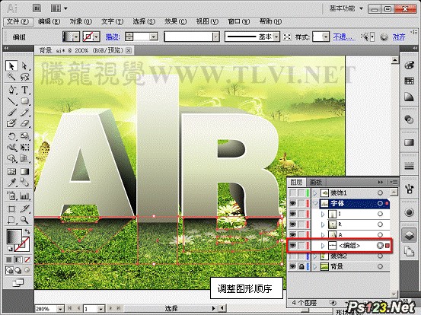Screen dimensions: 421x315
Task: Select the Pen tool
Action: pyautogui.click(x=11, y=90)
